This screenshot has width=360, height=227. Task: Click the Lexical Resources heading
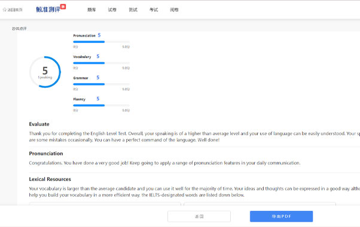coord(50,179)
